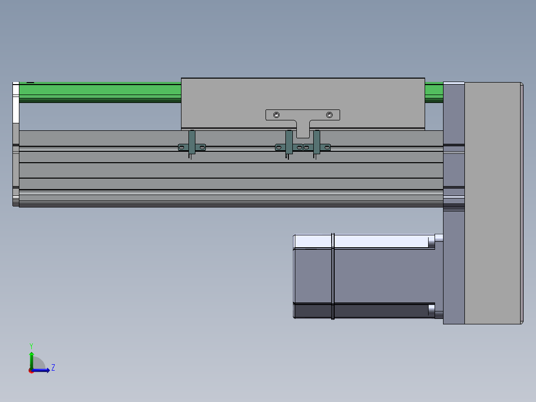Select the left screw on the T-shaped bracket
536x402 pixels.
point(276,115)
